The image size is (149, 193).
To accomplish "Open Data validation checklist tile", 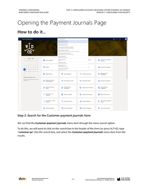I will (68, 81).
